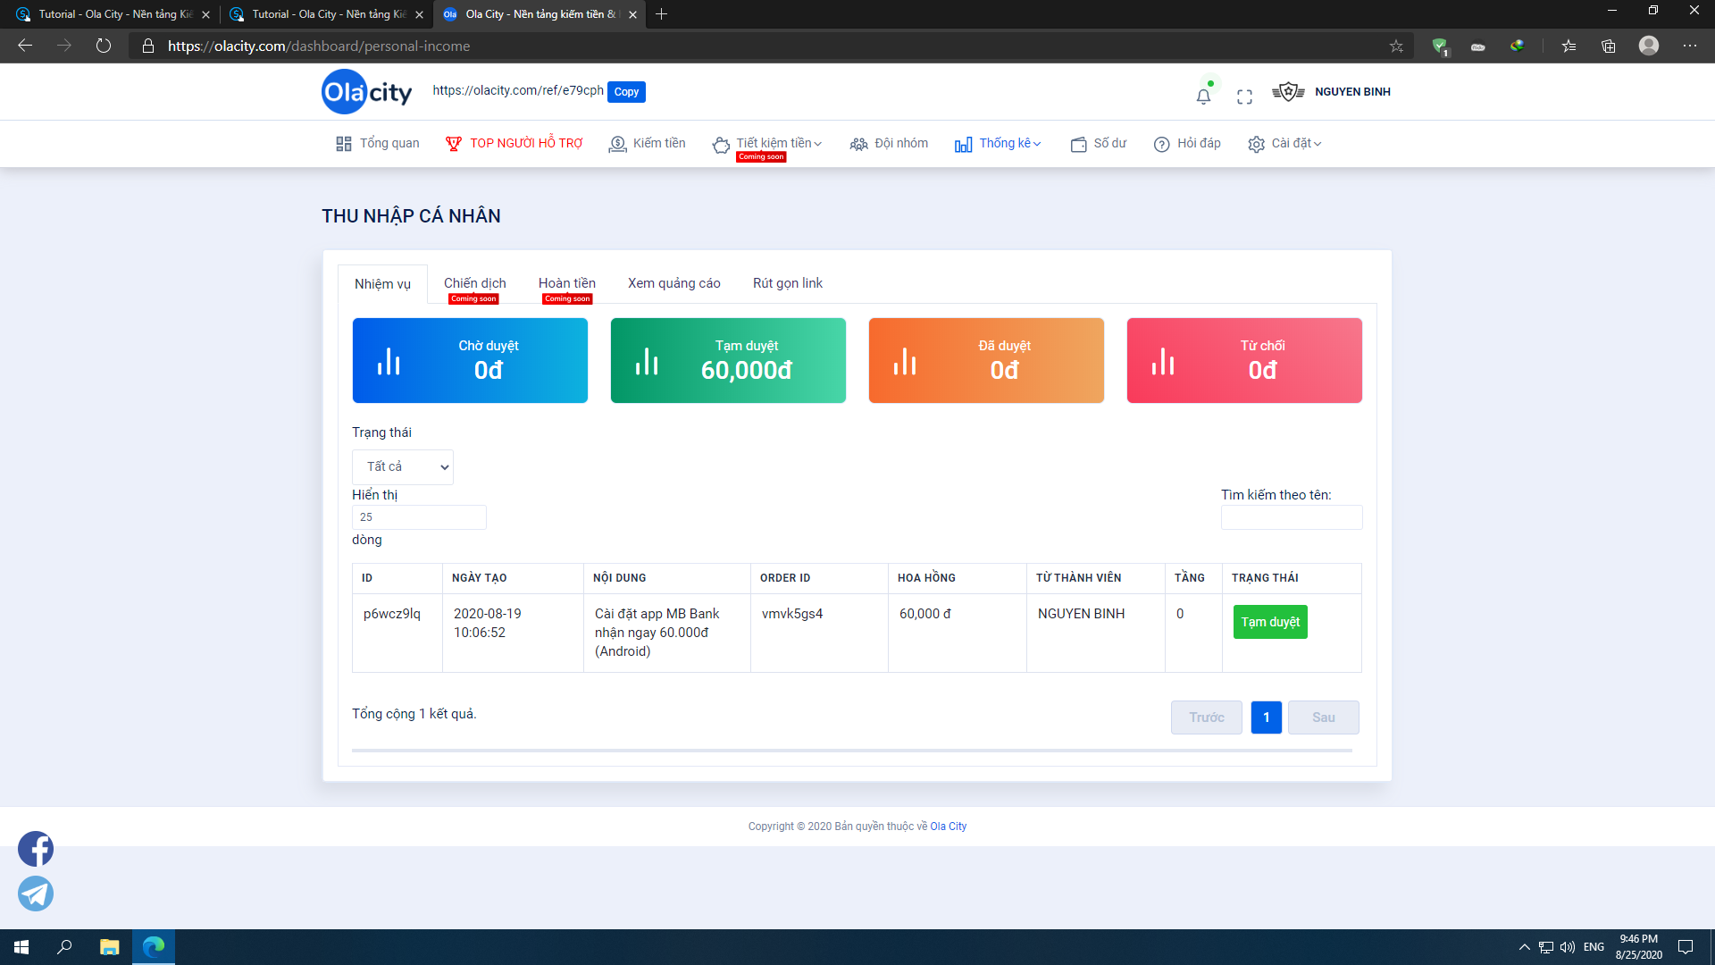Open the Facebook floating icon
Viewport: 1715px width, 965px height.
coord(36,849)
